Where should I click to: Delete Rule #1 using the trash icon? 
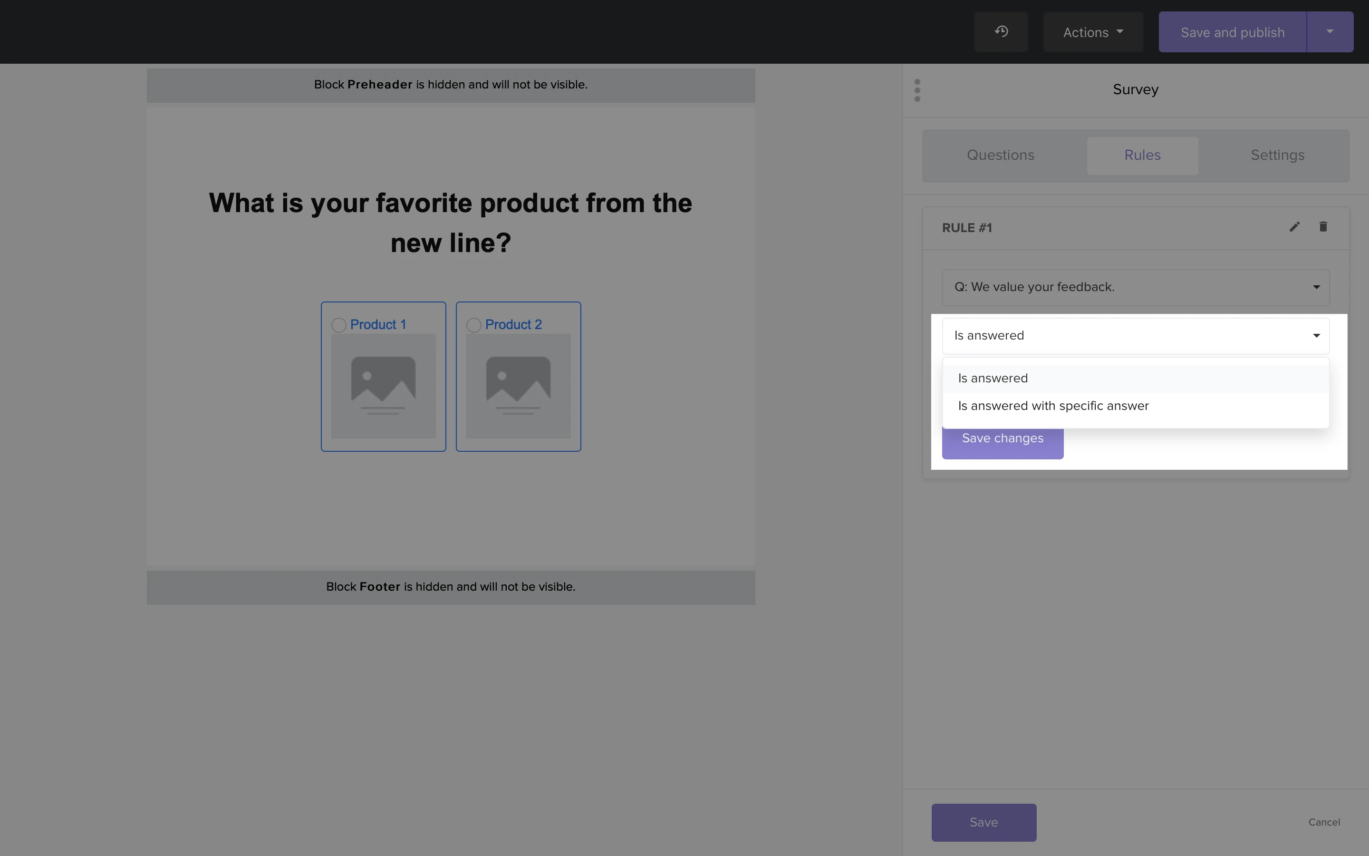(1323, 227)
